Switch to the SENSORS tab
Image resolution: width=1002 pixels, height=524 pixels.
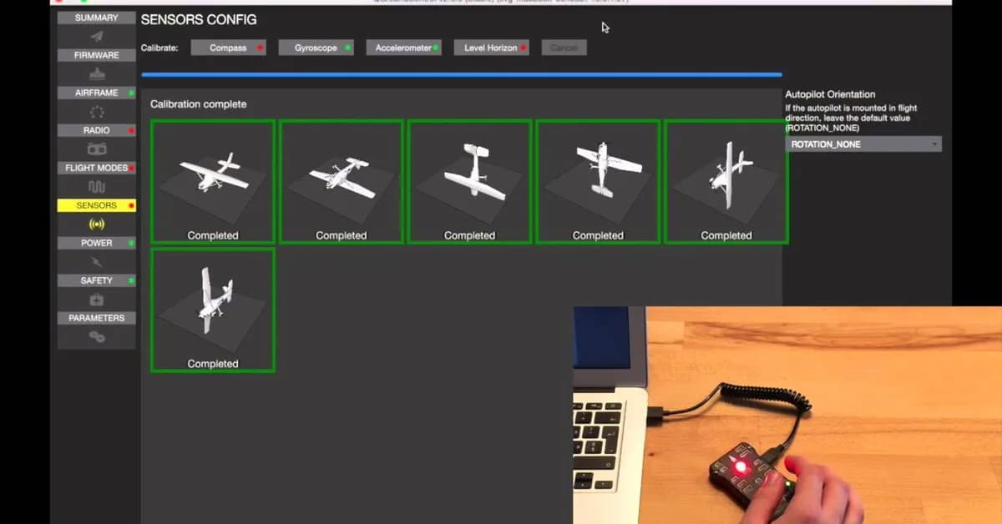pos(96,204)
